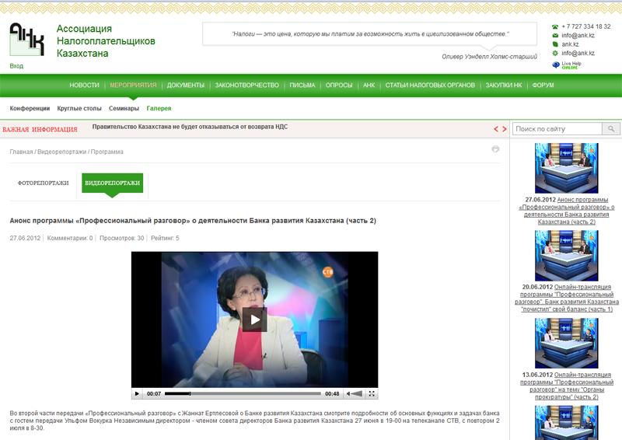Switch to the Фоторепортажи tab
This screenshot has width=622, height=440.
44,183
